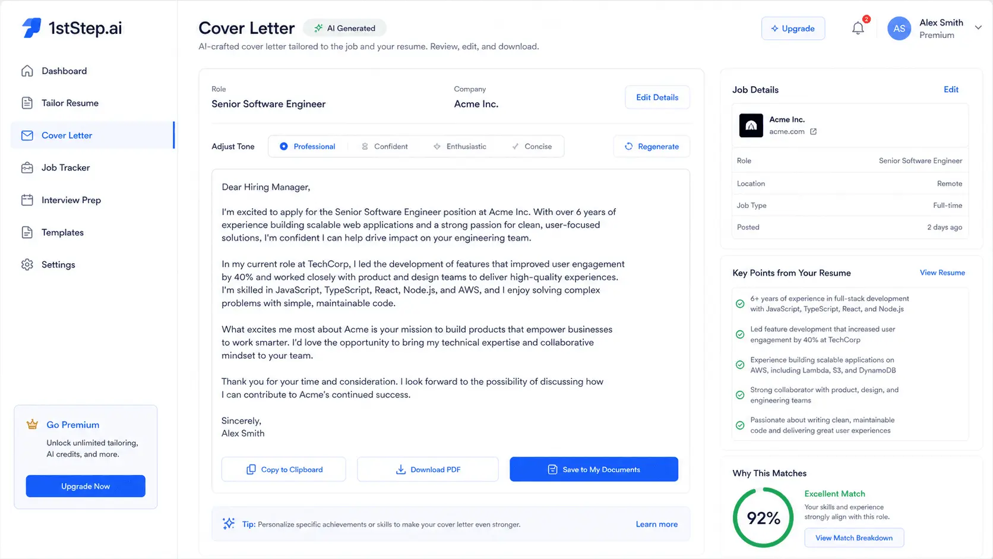Screen dimensions: 993x559
Task: Switch tone to Concise
Action: 532,146
